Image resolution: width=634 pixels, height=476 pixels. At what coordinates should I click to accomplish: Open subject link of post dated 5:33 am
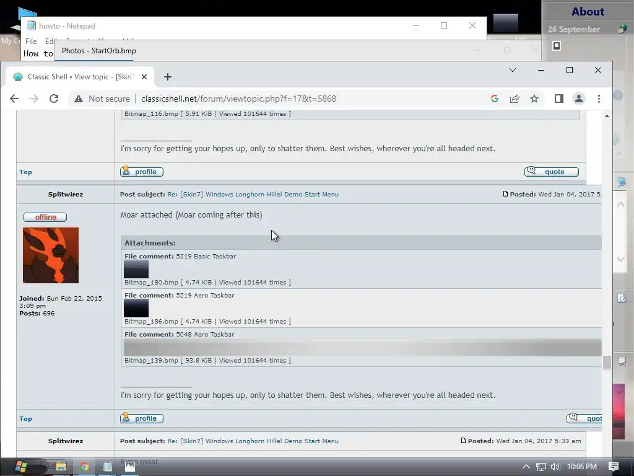click(x=253, y=441)
